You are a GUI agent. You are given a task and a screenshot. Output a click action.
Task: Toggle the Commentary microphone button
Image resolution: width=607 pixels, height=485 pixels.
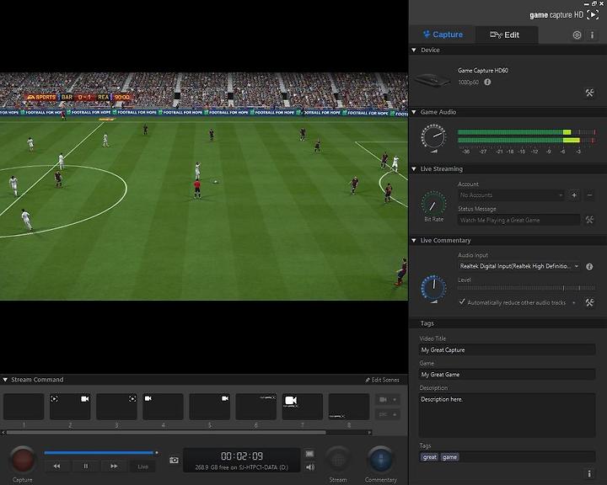click(x=380, y=460)
